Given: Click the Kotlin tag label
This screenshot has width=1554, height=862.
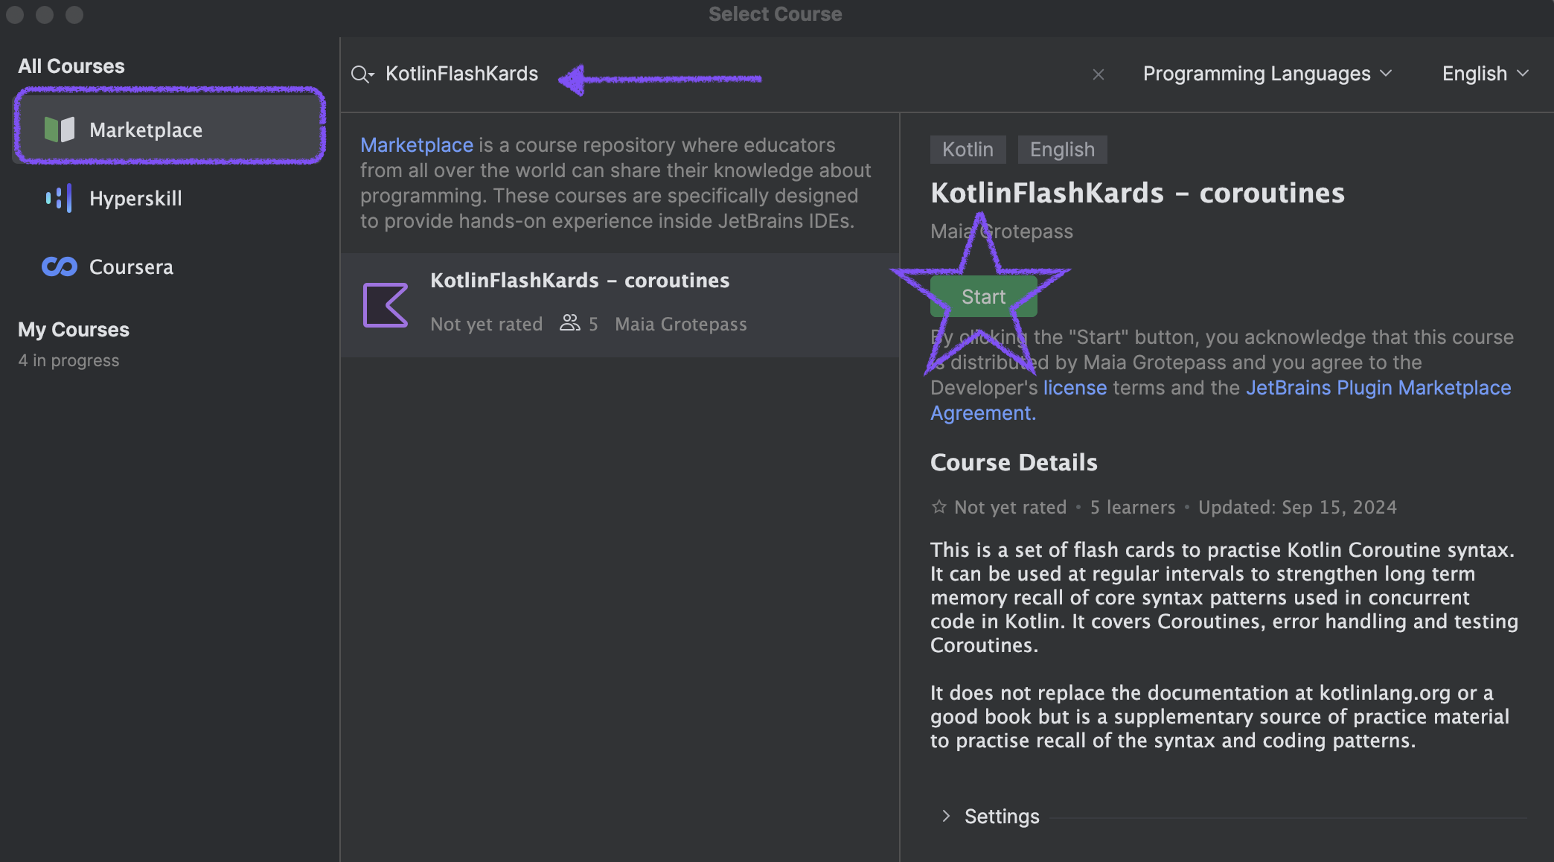Looking at the screenshot, I should (968, 150).
